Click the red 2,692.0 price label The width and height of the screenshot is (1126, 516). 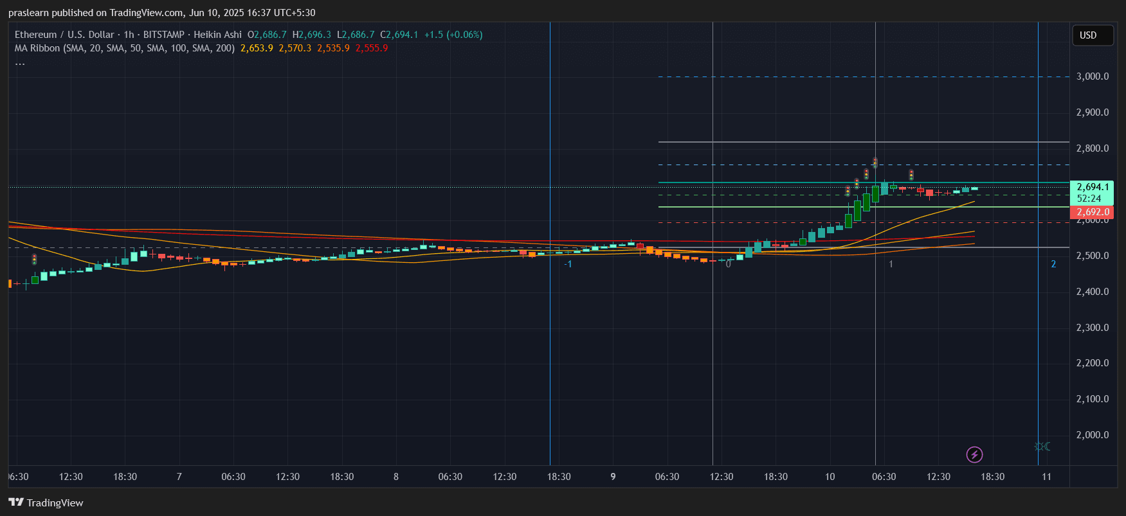pos(1093,212)
